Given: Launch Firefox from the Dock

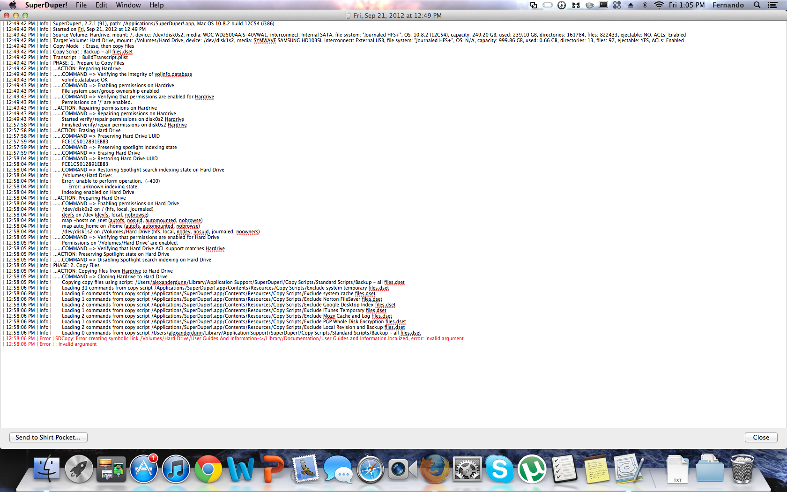Looking at the screenshot, I should (435, 469).
